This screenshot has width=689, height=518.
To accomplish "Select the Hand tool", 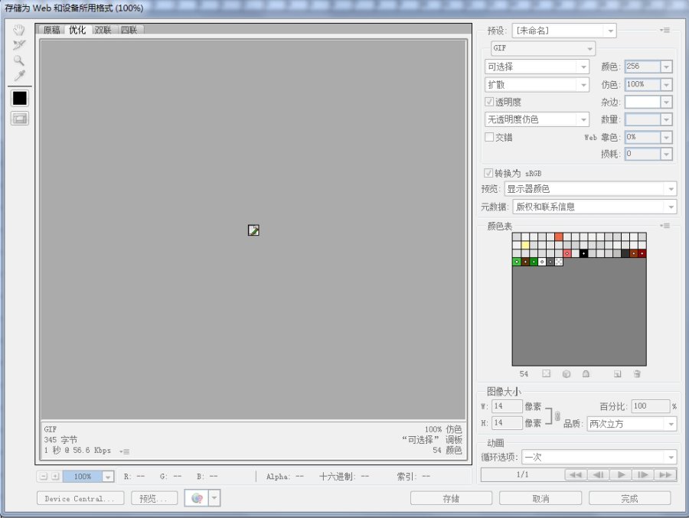I will pos(19,30).
